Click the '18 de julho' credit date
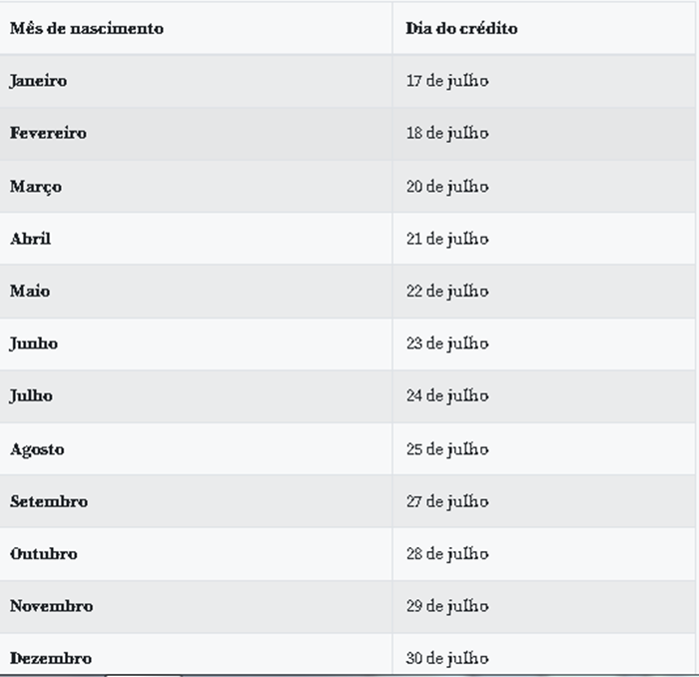The height and width of the screenshot is (677, 699). [447, 133]
